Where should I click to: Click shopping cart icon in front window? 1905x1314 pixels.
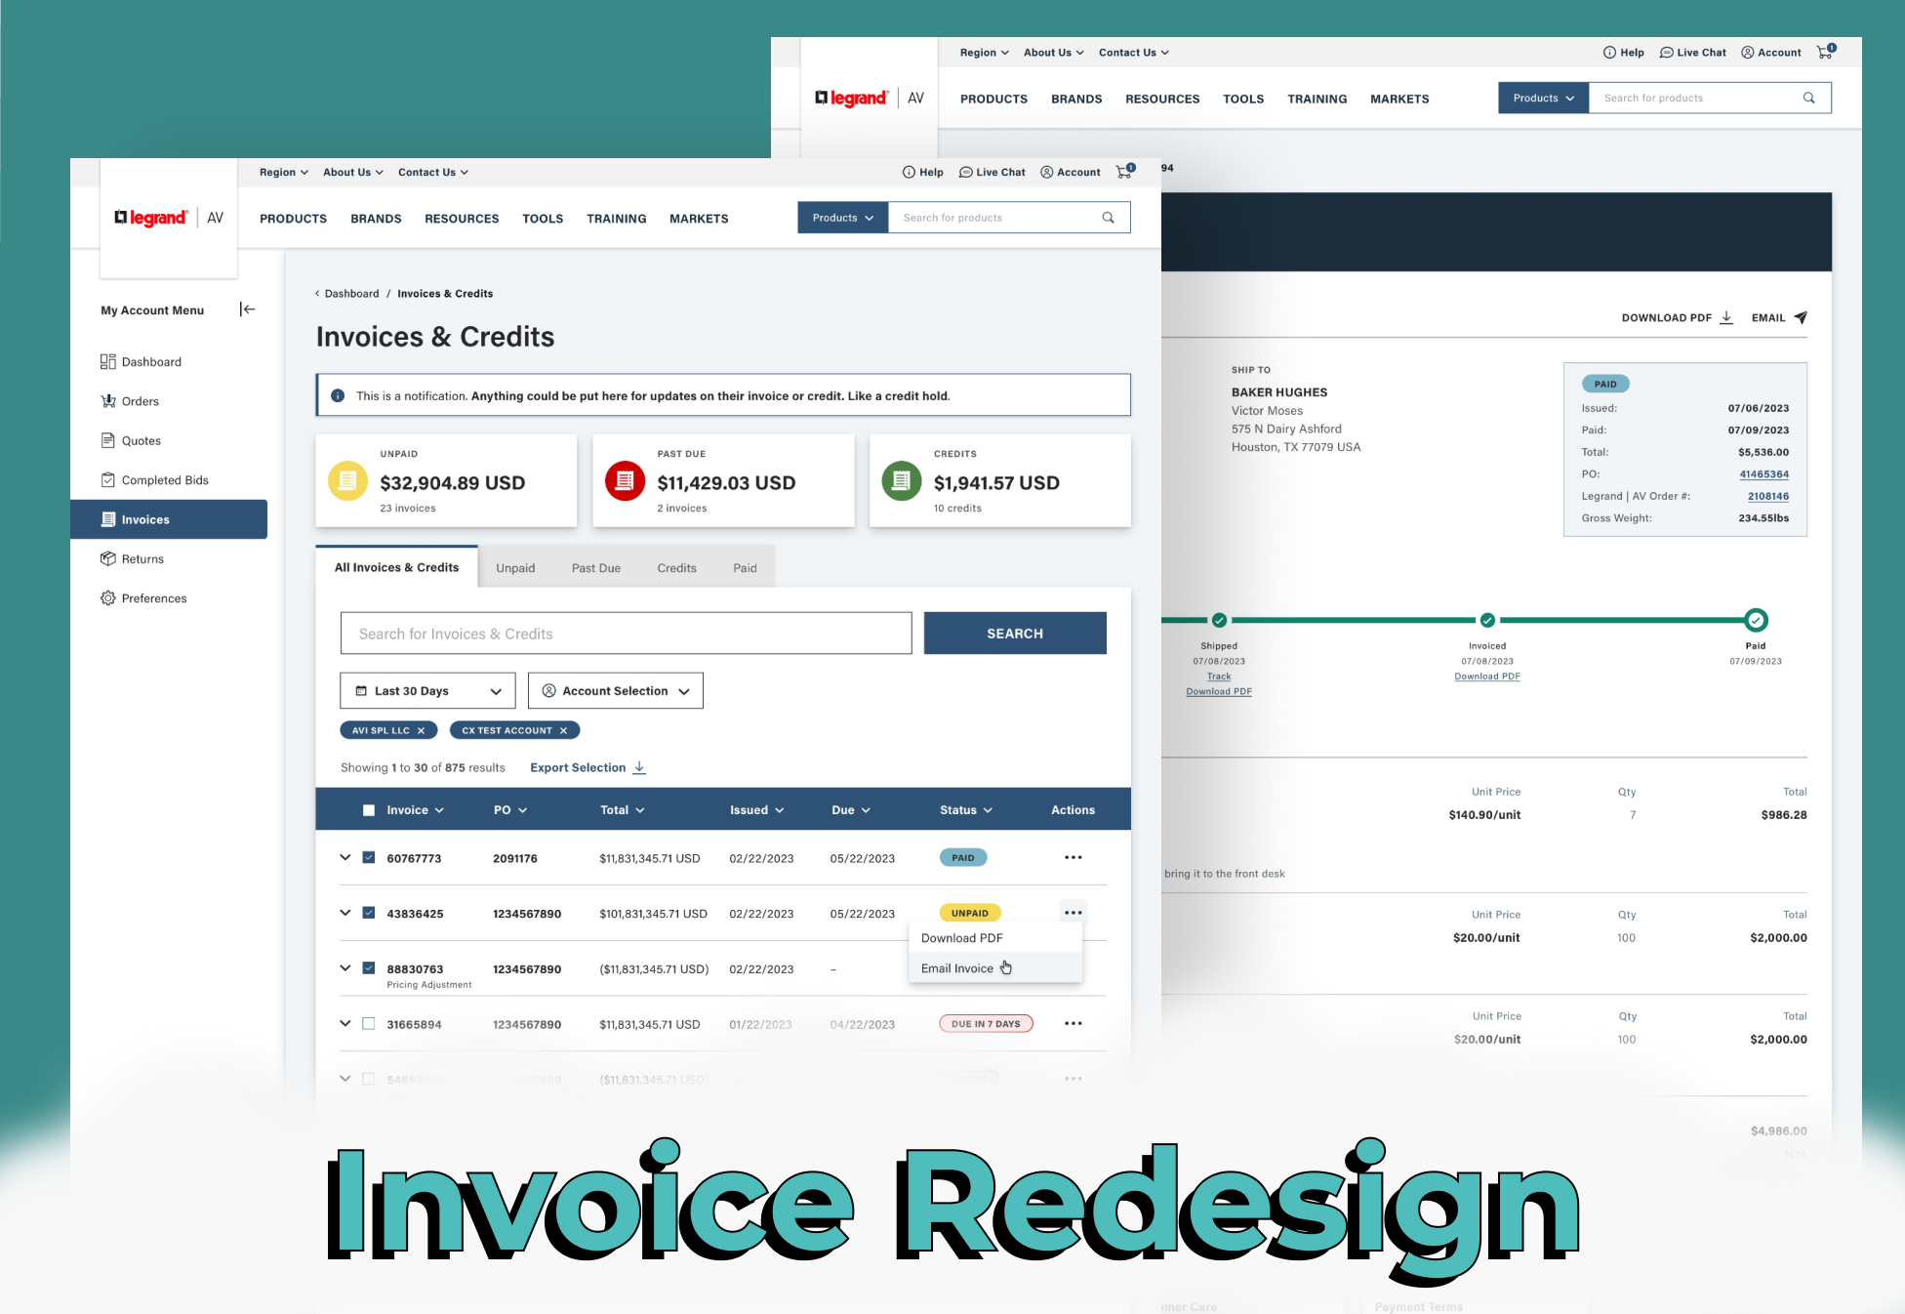coord(1125,171)
